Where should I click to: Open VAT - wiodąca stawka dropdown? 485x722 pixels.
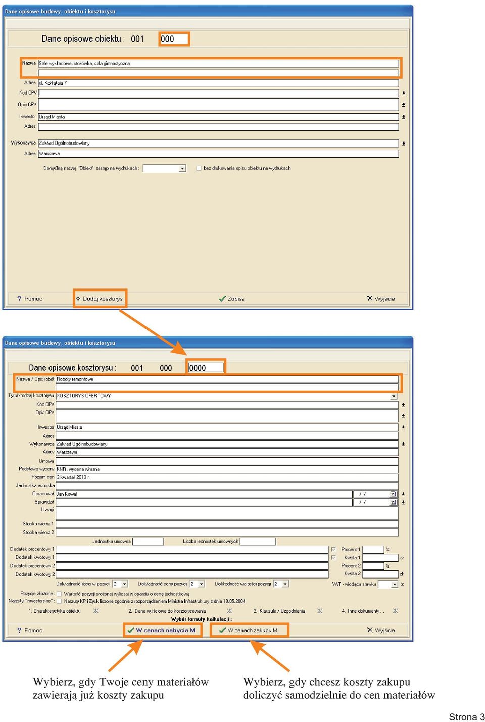395,584
